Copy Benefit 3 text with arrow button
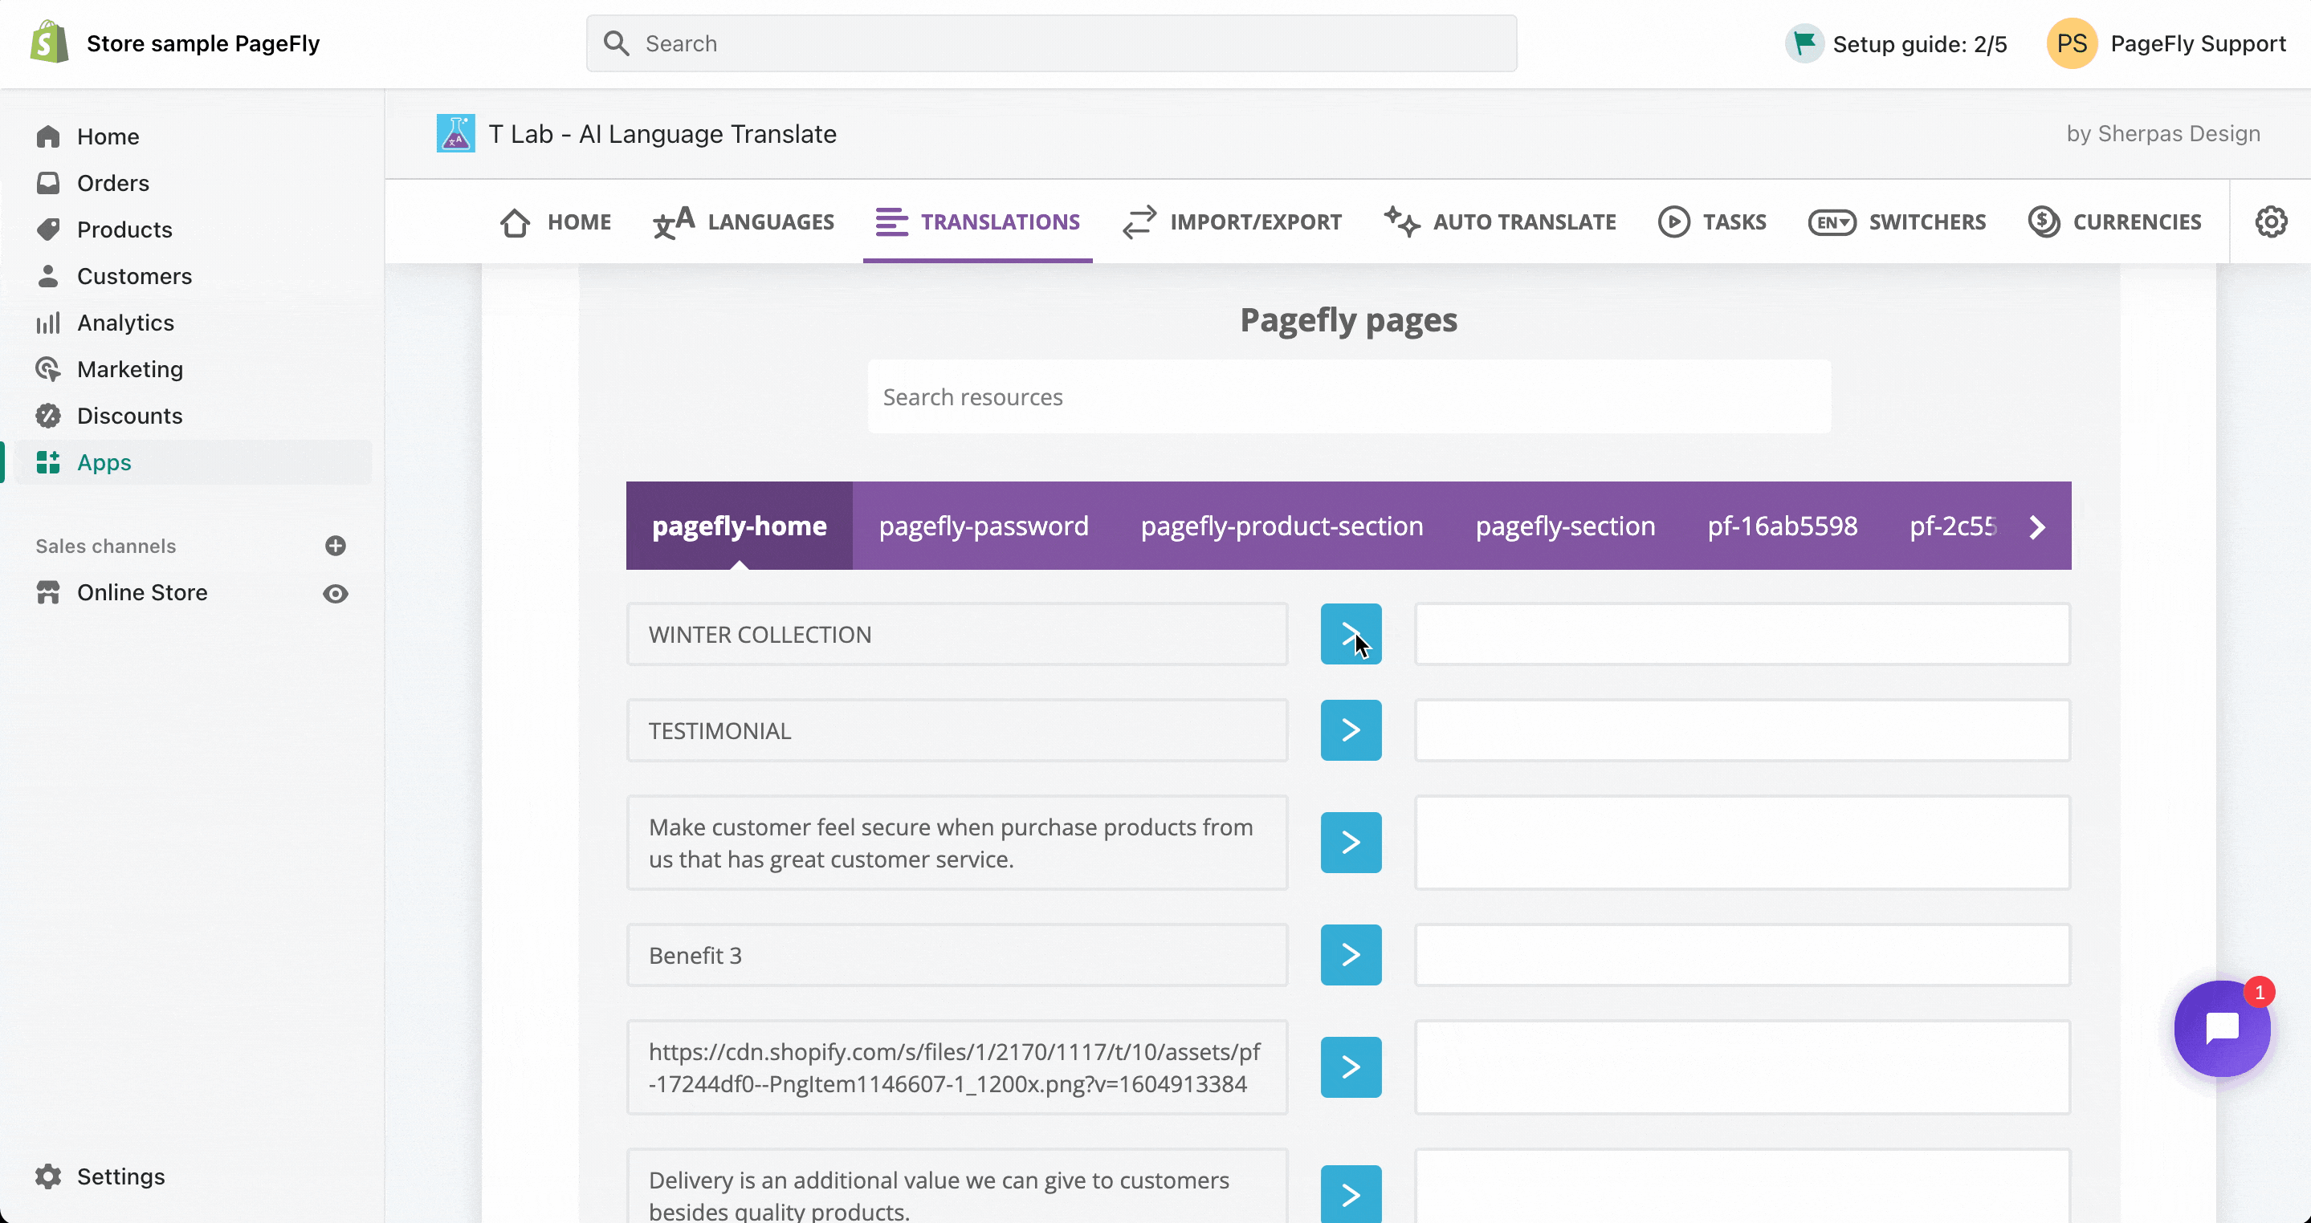The width and height of the screenshot is (2311, 1223). click(1351, 955)
